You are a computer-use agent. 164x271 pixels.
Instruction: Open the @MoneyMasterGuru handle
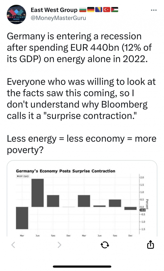pyautogui.click(x=58, y=18)
